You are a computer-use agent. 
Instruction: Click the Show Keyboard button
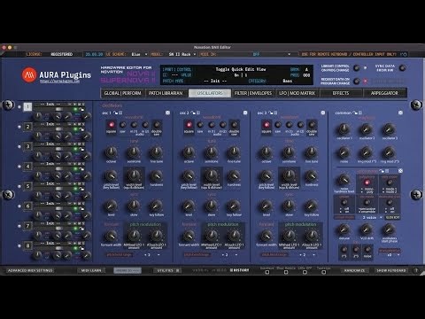click(x=391, y=270)
